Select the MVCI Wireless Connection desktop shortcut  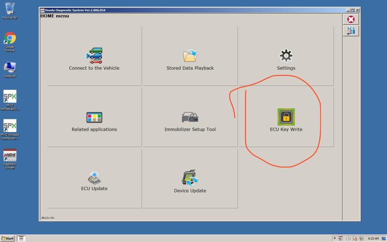click(x=10, y=129)
